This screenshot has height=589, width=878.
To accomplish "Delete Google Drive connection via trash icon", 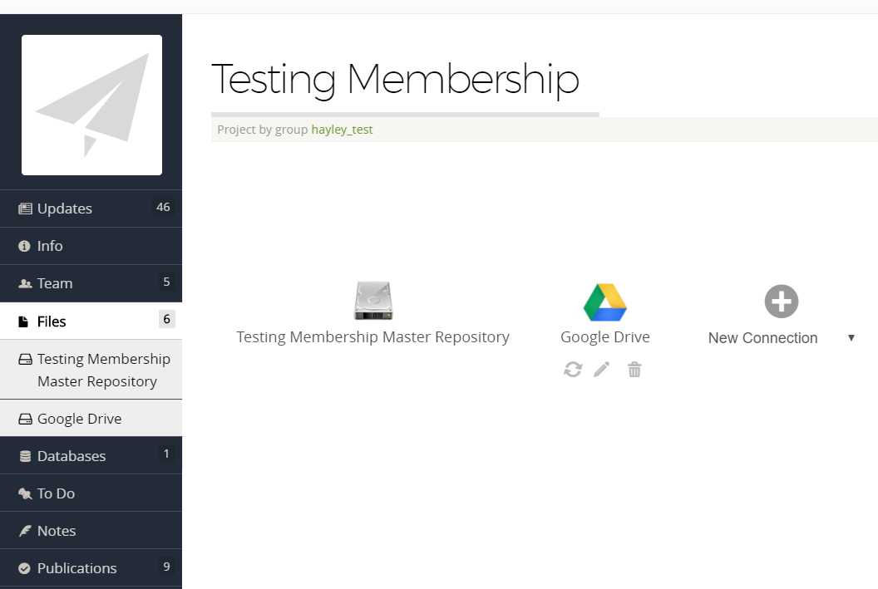I will point(634,370).
